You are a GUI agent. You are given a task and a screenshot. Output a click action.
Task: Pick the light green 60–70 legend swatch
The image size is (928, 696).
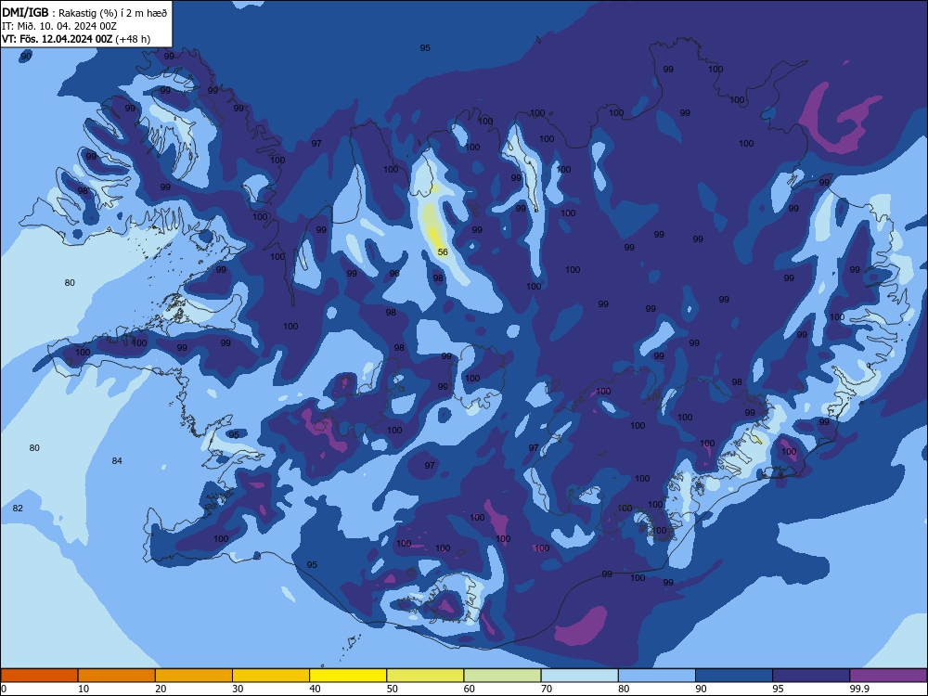[x=502, y=676]
